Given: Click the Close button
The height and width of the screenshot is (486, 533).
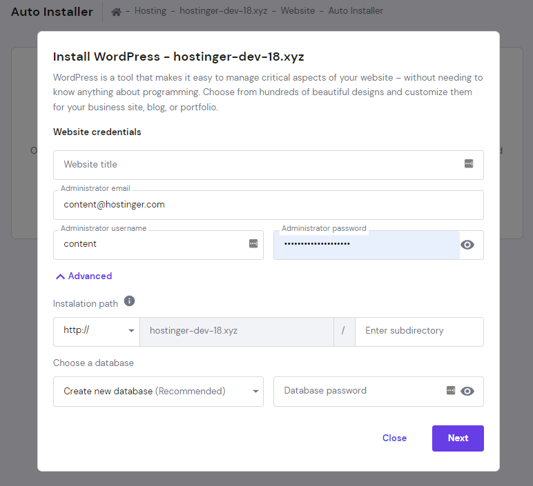Looking at the screenshot, I should pyautogui.click(x=394, y=438).
